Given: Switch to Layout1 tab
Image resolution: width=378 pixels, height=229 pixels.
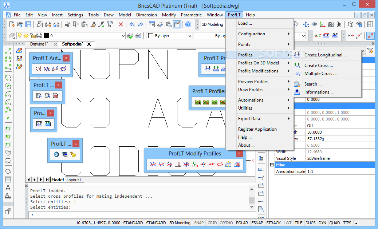Looking at the screenshot, I should pos(74,180).
